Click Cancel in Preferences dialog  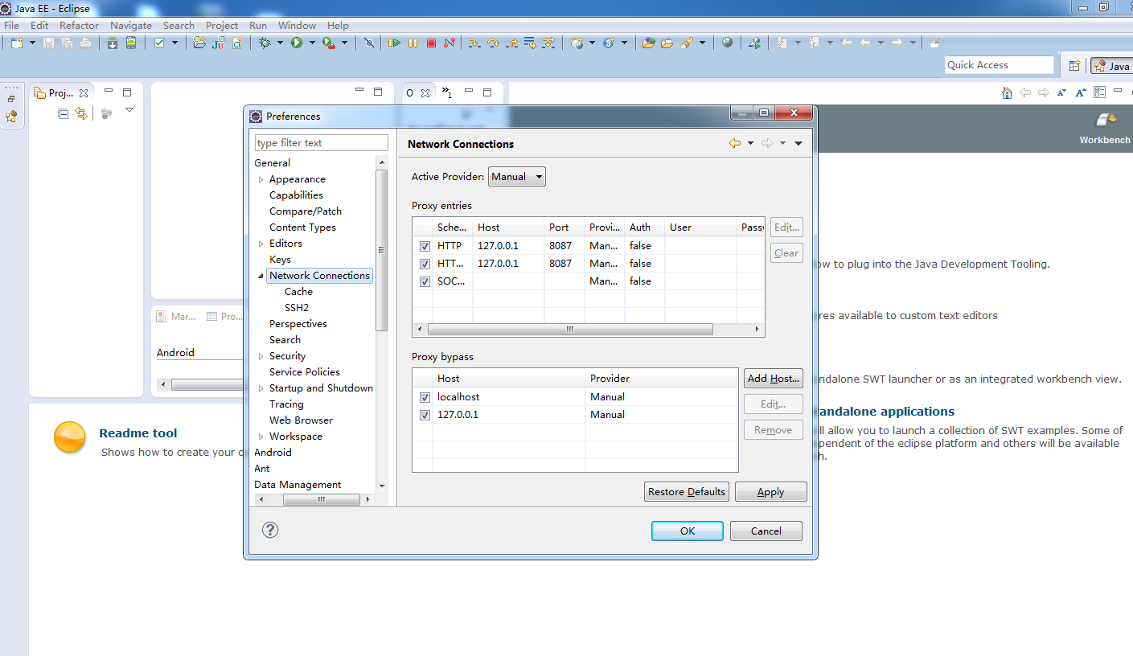click(766, 531)
